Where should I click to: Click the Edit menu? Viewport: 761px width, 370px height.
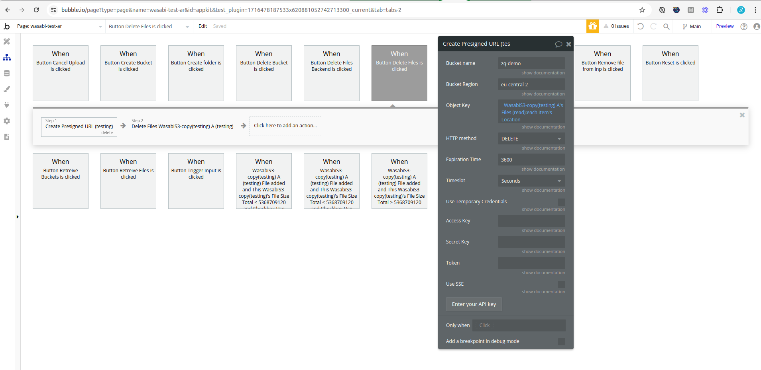coord(203,26)
